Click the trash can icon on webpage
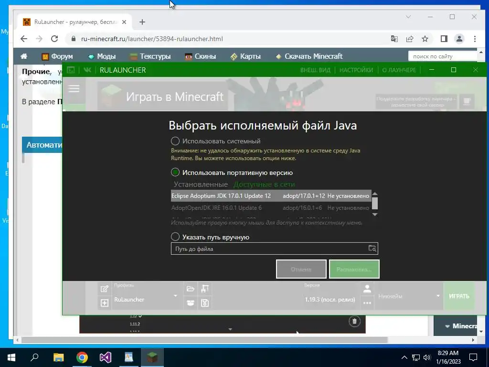The width and height of the screenshot is (489, 367). click(355, 321)
